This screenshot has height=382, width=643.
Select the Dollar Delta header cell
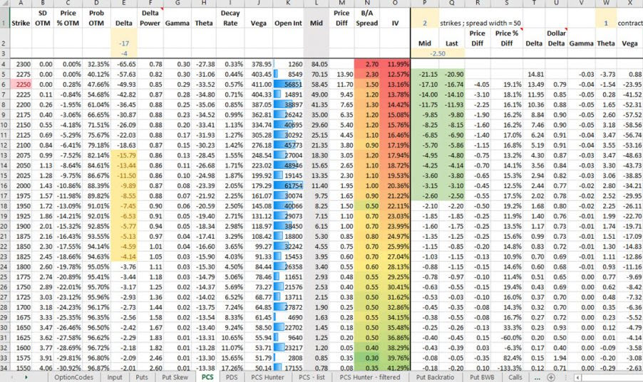556,38
